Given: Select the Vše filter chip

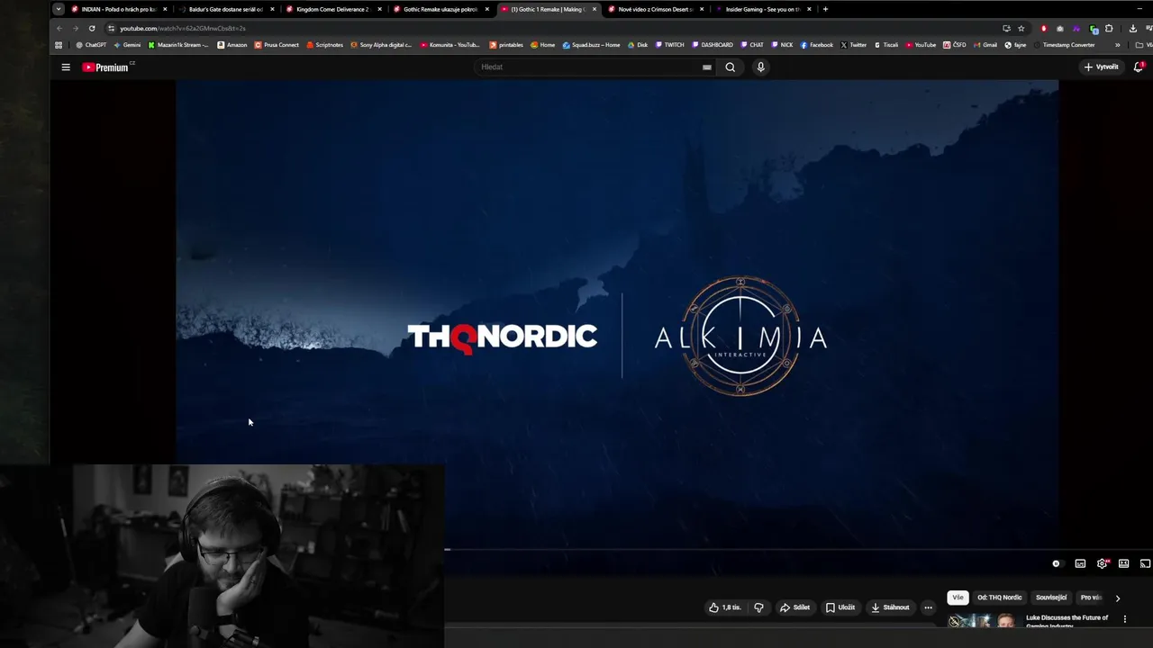Looking at the screenshot, I should [x=958, y=598].
